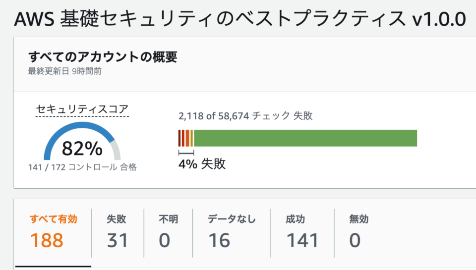Click the green passed segment of check bar

[305, 138]
